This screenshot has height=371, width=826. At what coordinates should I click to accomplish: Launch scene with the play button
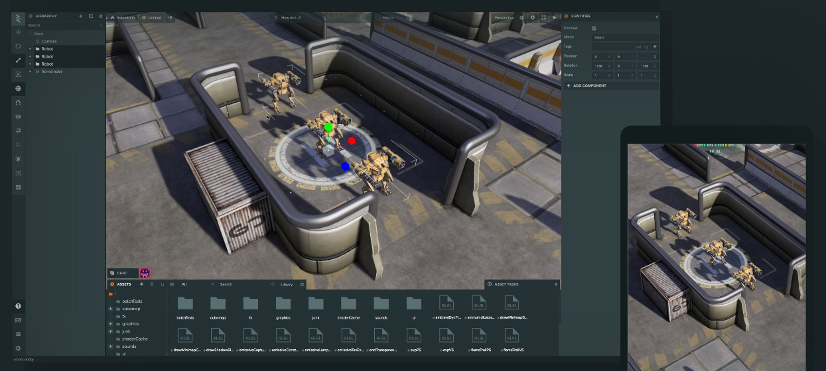(555, 17)
